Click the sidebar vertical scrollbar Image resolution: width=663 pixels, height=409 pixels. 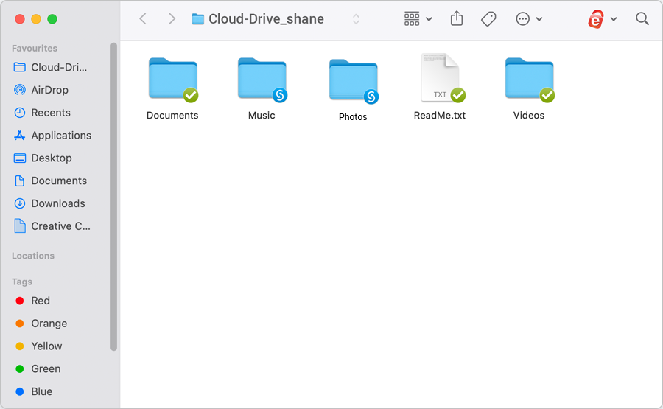[113, 197]
